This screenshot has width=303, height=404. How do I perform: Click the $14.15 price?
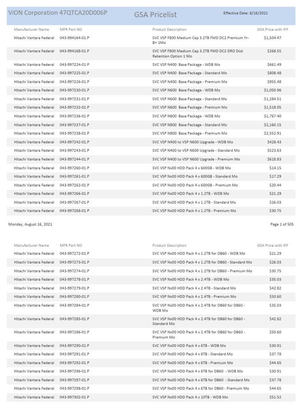click(x=275, y=168)
